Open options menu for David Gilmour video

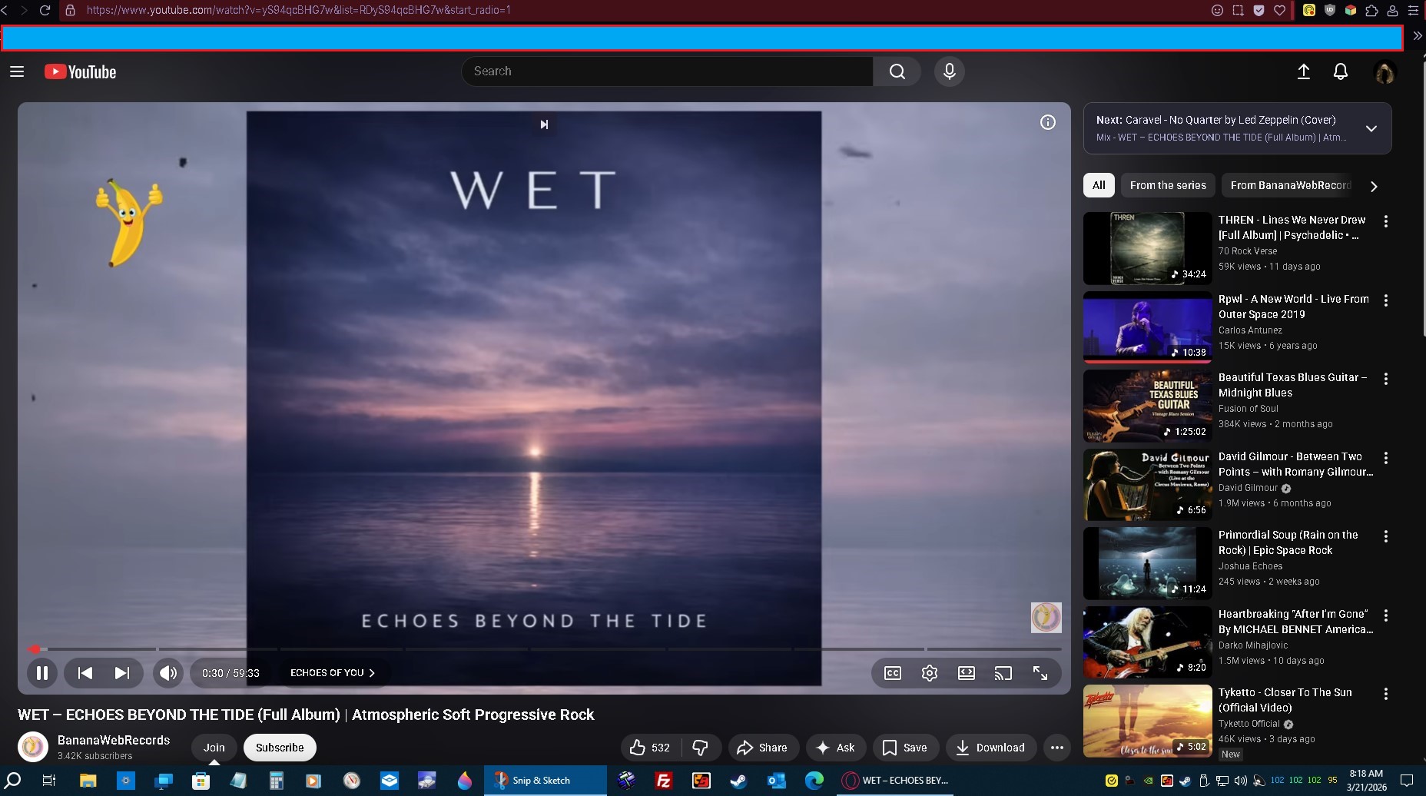1386,458
